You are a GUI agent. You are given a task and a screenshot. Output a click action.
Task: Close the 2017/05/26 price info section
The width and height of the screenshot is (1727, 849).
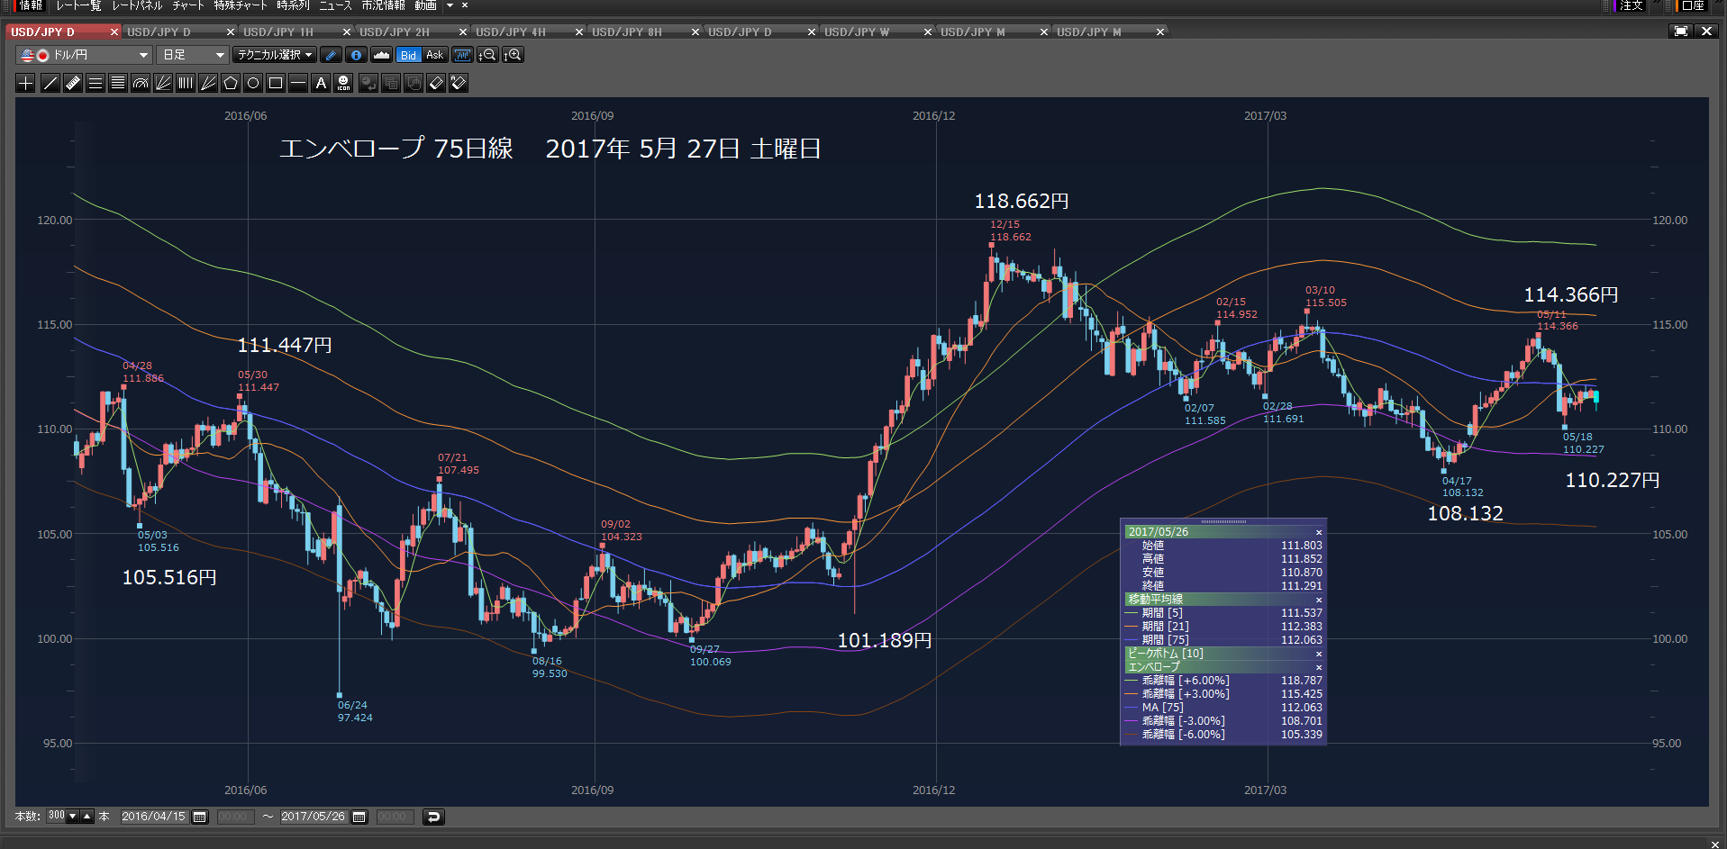pyautogui.click(x=1319, y=532)
